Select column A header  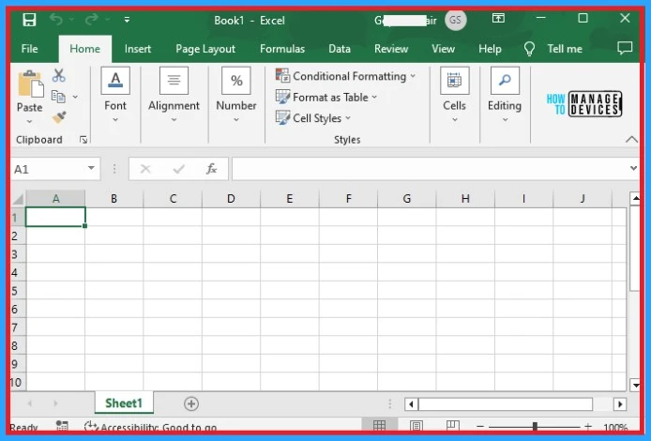[x=55, y=199]
